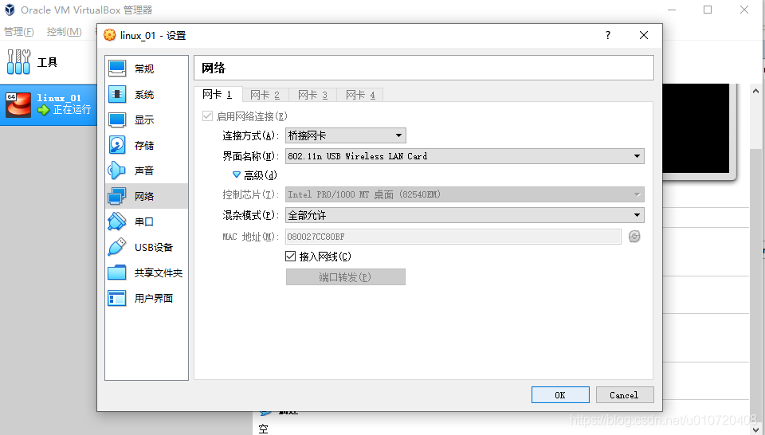Toggle 接入网线 (Cable Connected) checkbox
The image size is (765, 435).
tap(290, 256)
